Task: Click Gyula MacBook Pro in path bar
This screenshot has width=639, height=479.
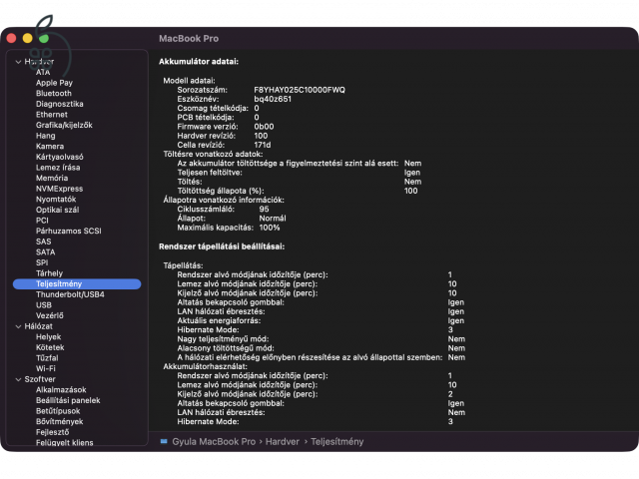Action: click(x=214, y=442)
